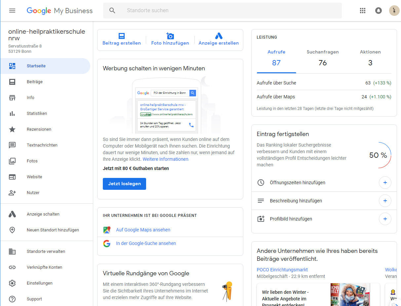Click the Beitrag erstellen post icon
The width and height of the screenshot is (401, 306).
coord(122,36)
